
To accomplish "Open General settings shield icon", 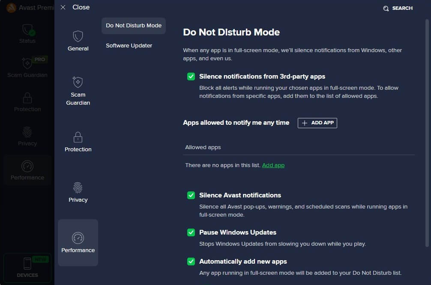I will pos(78,36).
